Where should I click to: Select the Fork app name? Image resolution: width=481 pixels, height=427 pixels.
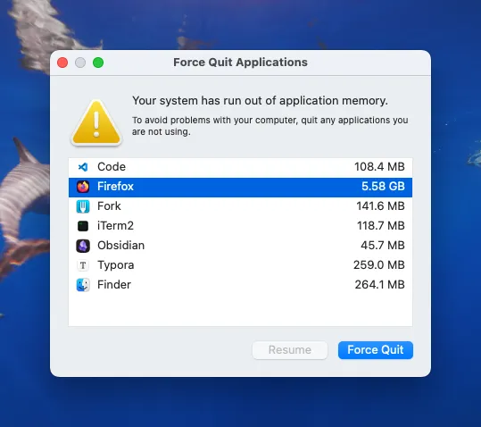tap(109, 206)
